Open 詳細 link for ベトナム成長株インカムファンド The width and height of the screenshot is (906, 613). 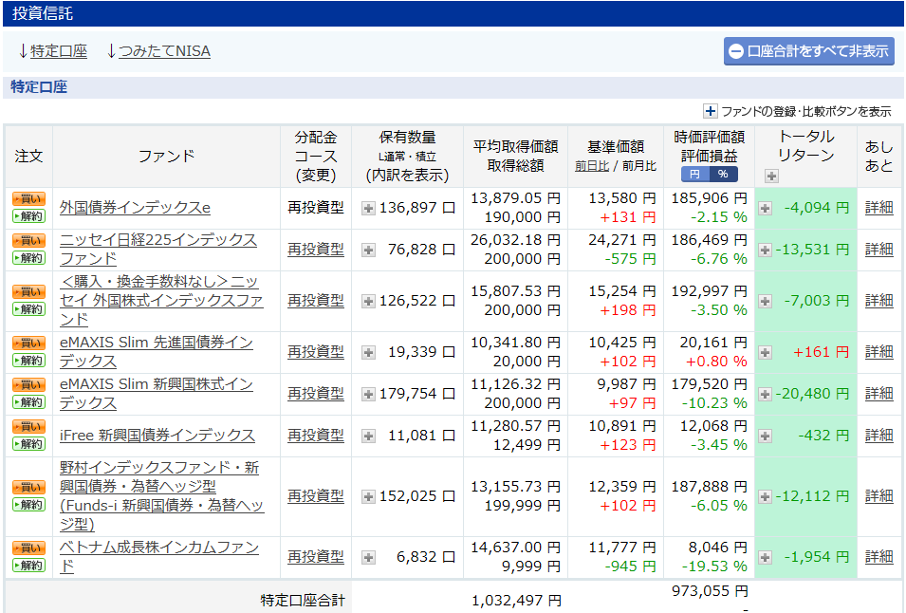click(x=878, y=557)
